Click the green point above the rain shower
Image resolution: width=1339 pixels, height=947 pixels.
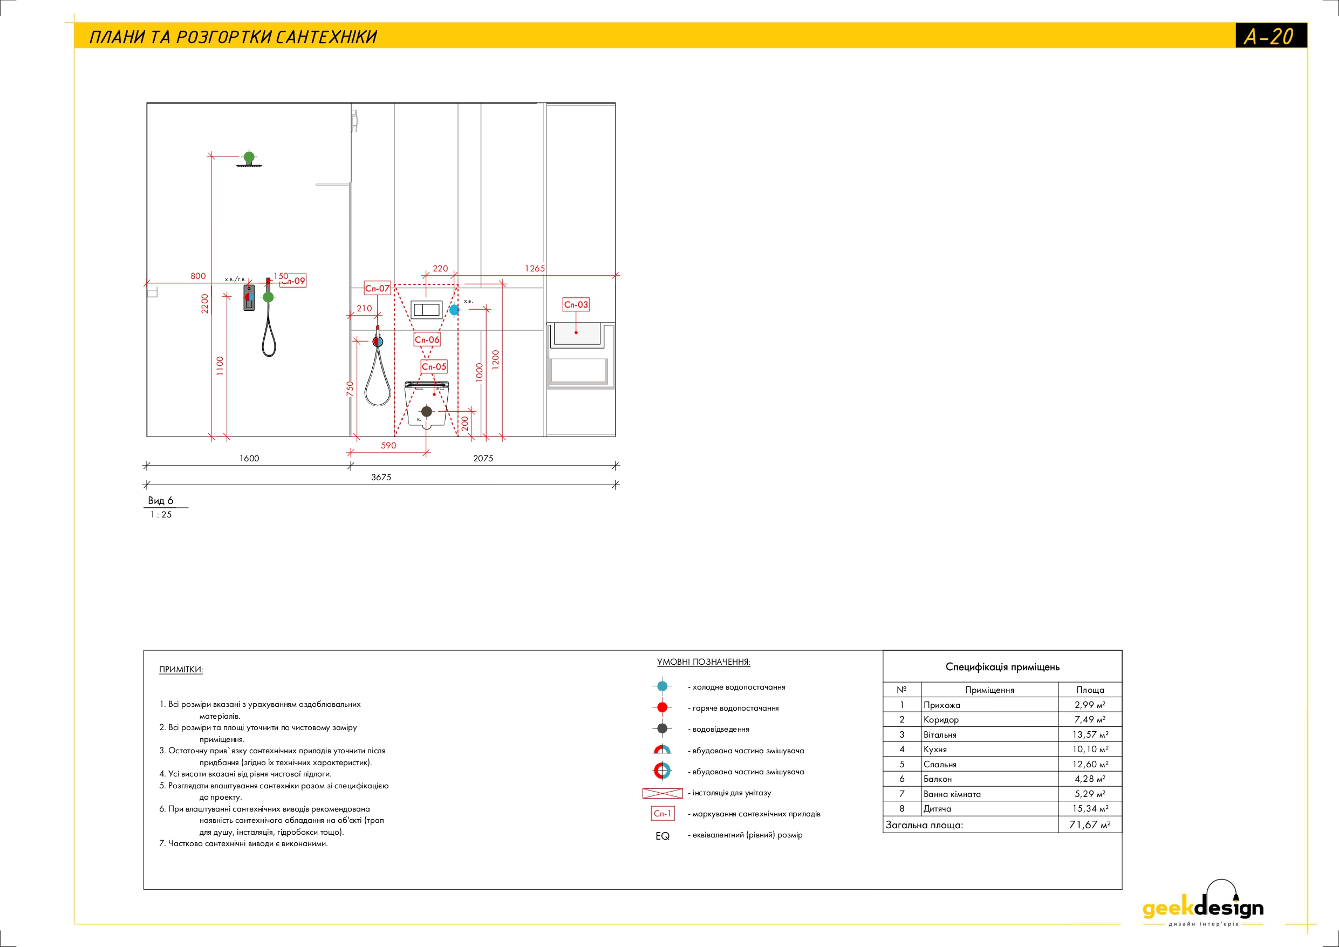(249, 156)
